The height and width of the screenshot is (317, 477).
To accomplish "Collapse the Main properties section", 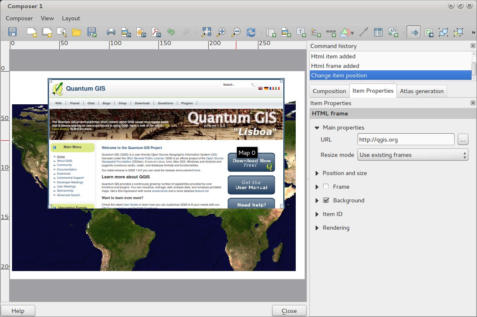I will click(x=317, y=127).
